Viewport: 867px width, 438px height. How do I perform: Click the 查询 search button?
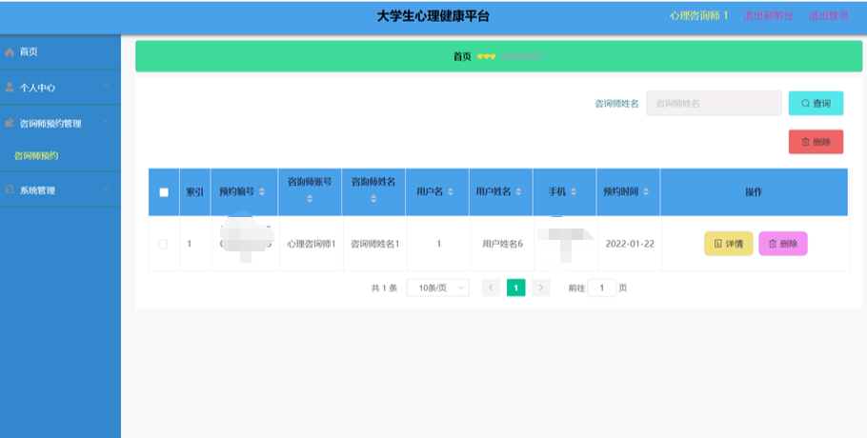pyautogui.click(x=816, y=103)
